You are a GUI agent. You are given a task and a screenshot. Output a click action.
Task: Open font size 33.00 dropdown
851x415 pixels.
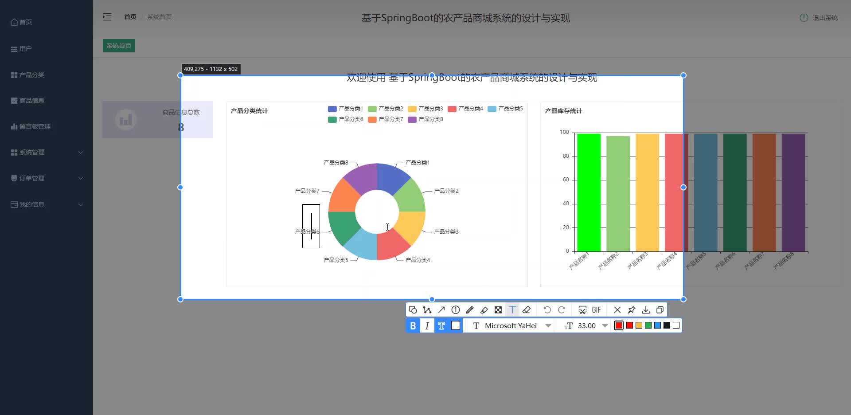pyautogui.click(x=586, y=325)
